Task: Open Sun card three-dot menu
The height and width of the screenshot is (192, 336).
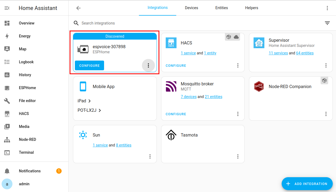Action: point(150,156)
